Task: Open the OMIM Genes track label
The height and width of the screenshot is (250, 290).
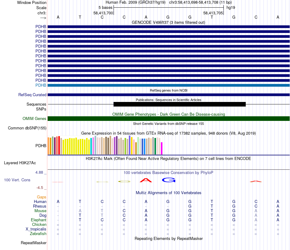Action: tap(34, 118)
